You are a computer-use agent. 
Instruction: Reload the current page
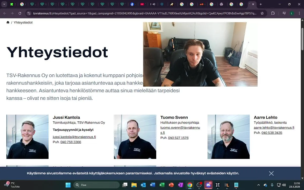point(20,13)
